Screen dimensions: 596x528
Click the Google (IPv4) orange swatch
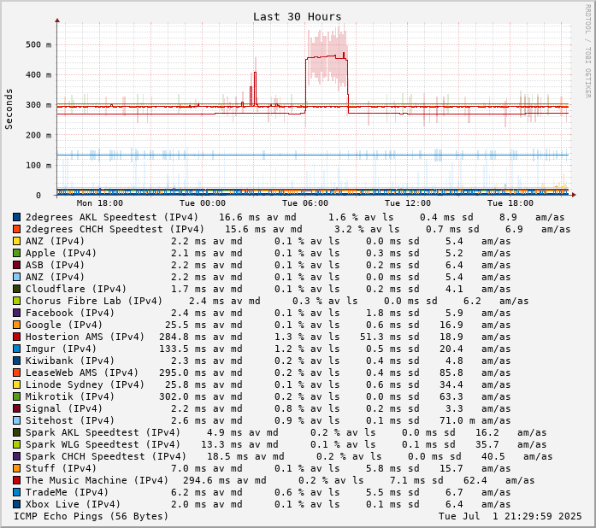[x=17, y=325]
